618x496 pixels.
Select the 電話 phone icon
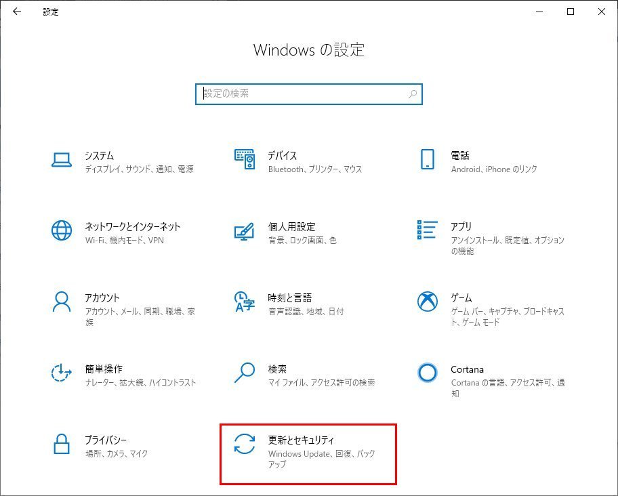click(x=427, y=159)
